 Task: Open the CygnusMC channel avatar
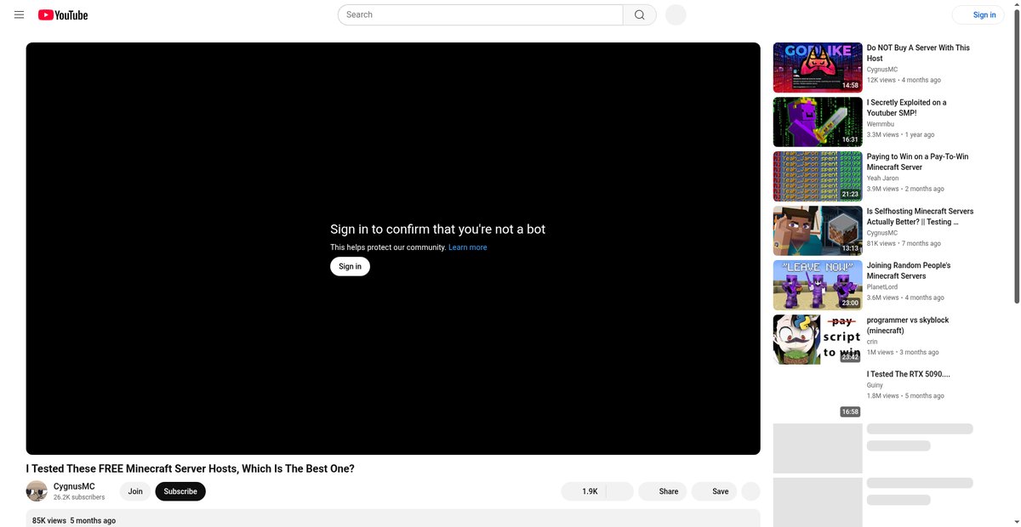[37, 491]
